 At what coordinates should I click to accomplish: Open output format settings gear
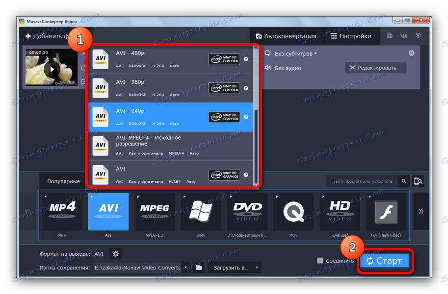(x=115, y=254)
